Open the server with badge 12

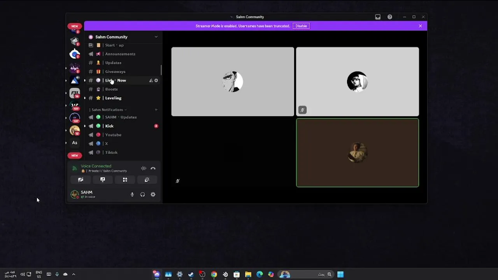[75, 130]
